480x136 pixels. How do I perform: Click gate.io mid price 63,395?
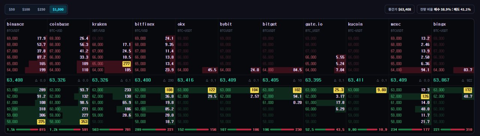pos(313,80)
